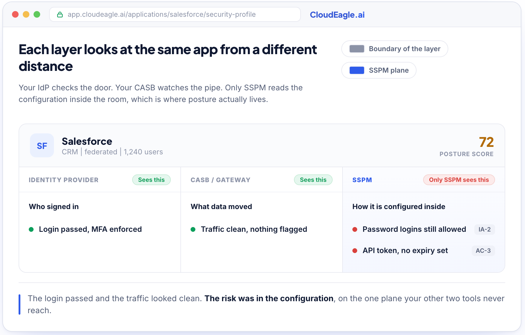Screen dimensions: 525x335
Task: Click the CRM label under Salesforce
Action: 70,152
